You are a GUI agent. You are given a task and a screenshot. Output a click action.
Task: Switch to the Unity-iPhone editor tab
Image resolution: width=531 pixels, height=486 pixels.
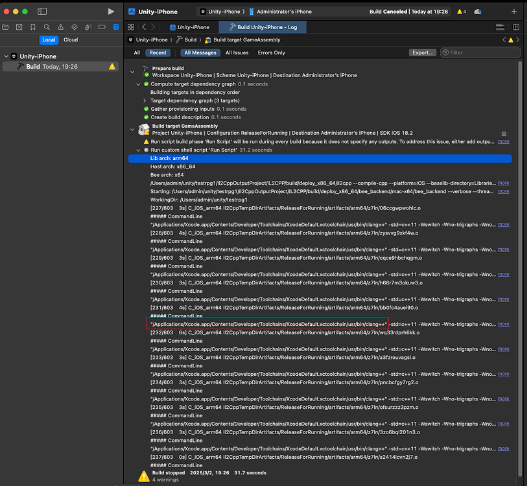189,27
